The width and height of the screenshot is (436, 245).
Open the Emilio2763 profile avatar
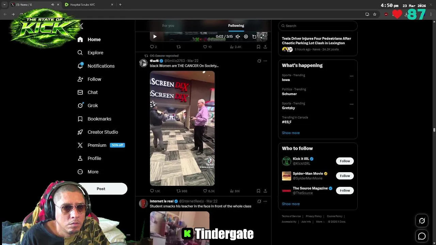143,63
